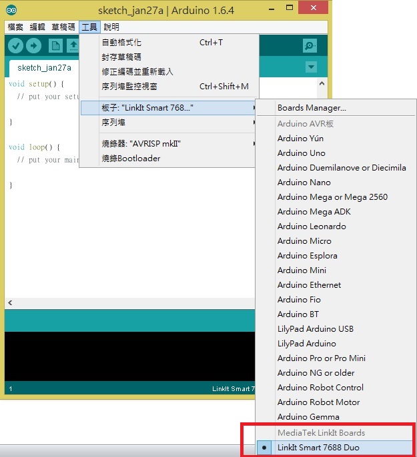Select Arduino Ethernet board
Image resolution: width=417 pixels, height=457 pixels.
click(x=336, y=285)
